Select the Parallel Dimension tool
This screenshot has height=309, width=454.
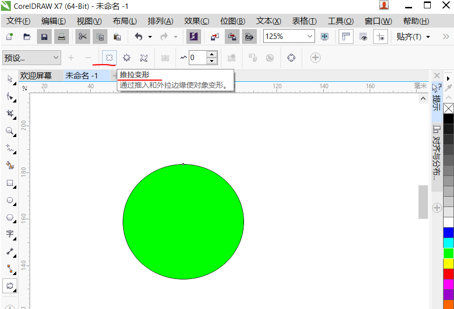click(10, 251)
